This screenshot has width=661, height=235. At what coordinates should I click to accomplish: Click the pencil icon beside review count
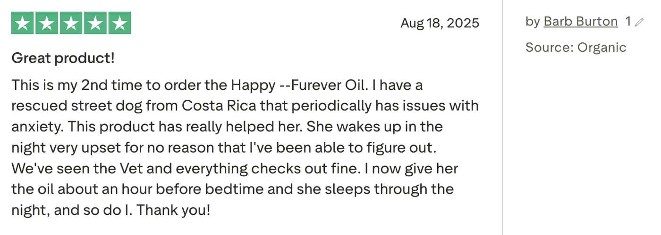click(x=639, y=22)
